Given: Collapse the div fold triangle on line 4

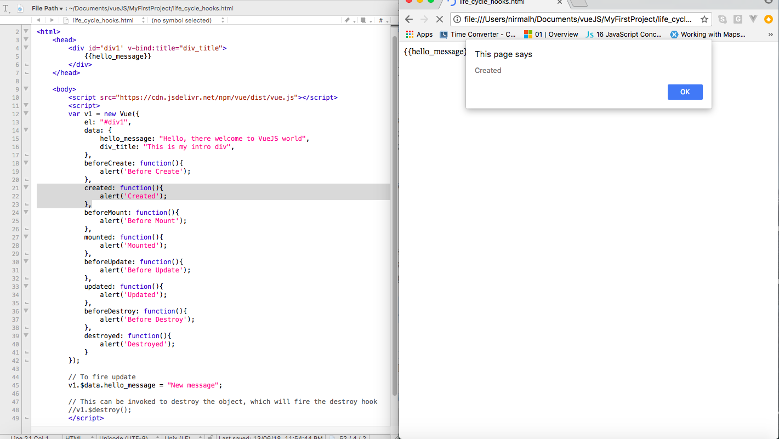Looking at the screenshot, I should 26,48.
